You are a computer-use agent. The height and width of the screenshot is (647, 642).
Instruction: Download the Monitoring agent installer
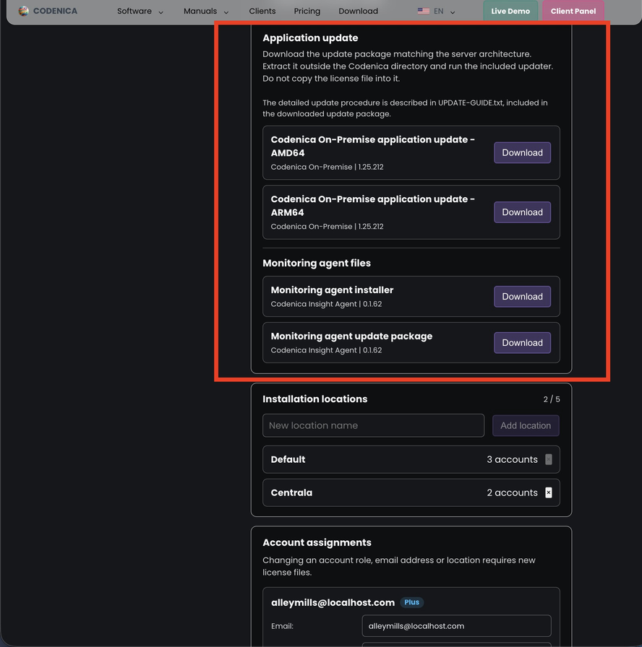point(522,297)
